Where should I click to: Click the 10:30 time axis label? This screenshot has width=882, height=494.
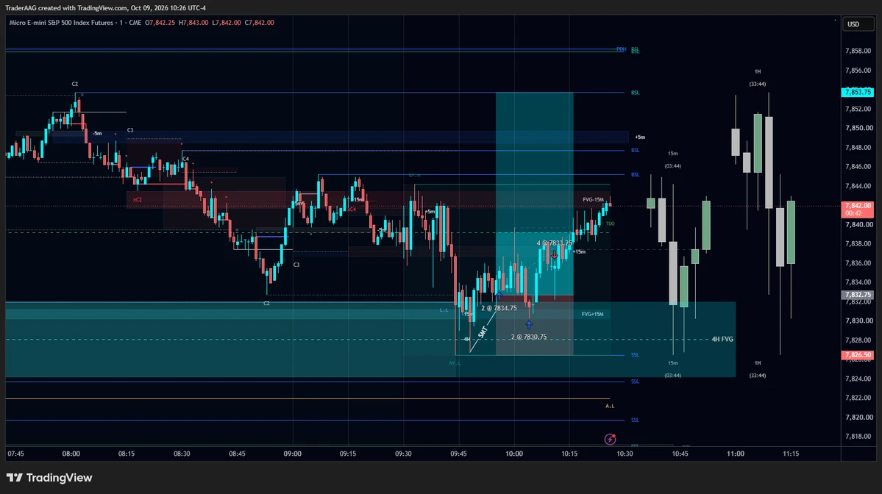click(625, 454)
